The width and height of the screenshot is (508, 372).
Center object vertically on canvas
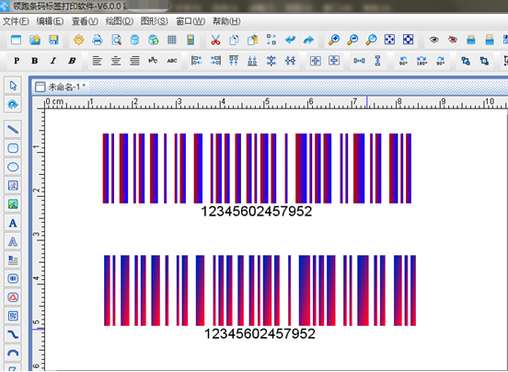click(334, 61)
